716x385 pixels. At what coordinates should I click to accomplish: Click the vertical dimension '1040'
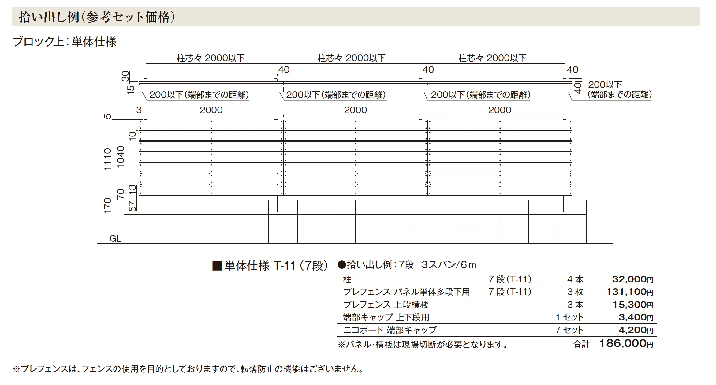click(121, 157)
